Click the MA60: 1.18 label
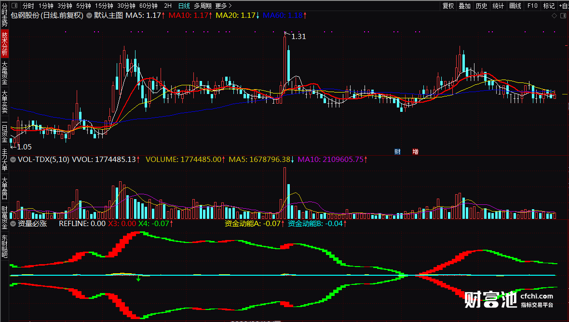The image size is (569, 322). (284, 15)
